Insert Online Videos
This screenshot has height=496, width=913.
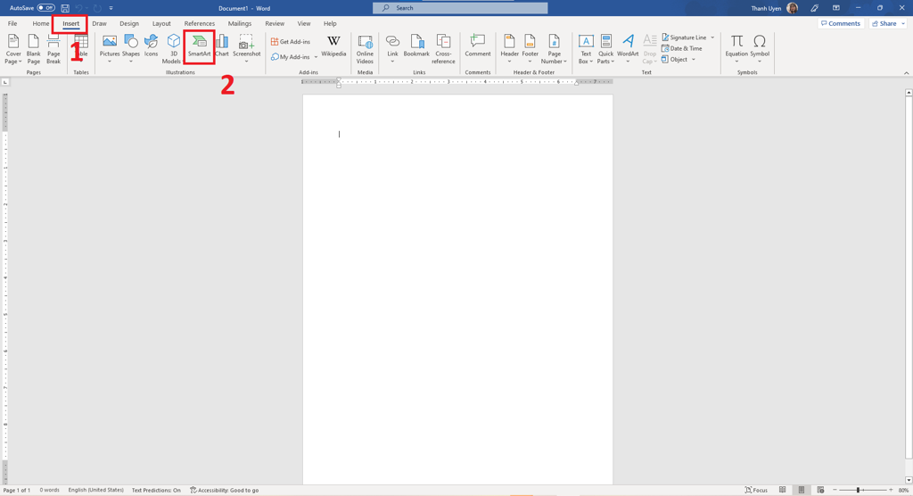tap(365, 49)
